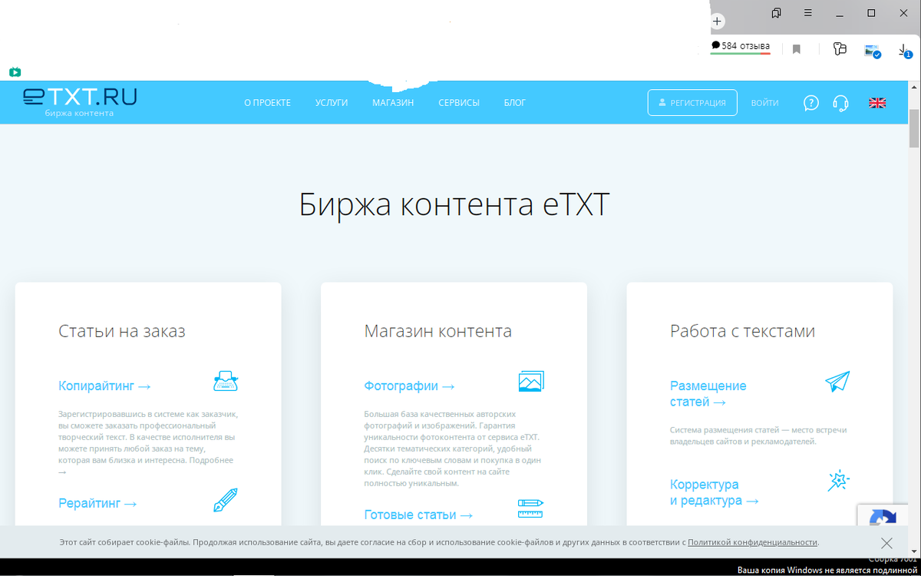Click the typewriter icon beside Копирайтинг

coord(226,381)
